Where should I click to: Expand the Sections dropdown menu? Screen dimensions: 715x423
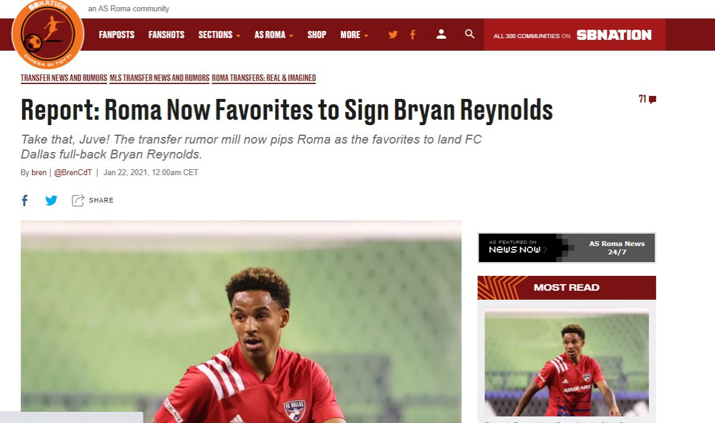(219, 35)
